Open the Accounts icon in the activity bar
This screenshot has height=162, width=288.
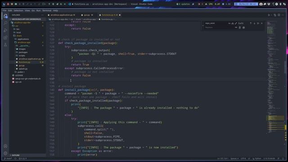click(x=5, y=146)
